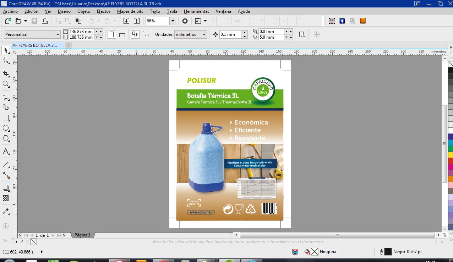The width and height of the screenshot is (453, 262).
Task: Pick the red swatch in the color palette
Action: 451,161
